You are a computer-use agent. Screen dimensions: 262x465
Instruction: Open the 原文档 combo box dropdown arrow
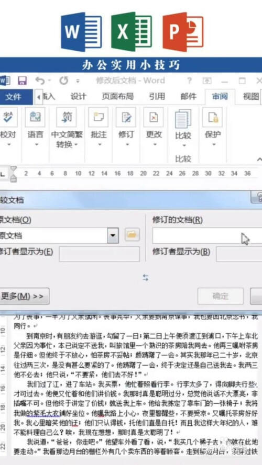point(113,236)
